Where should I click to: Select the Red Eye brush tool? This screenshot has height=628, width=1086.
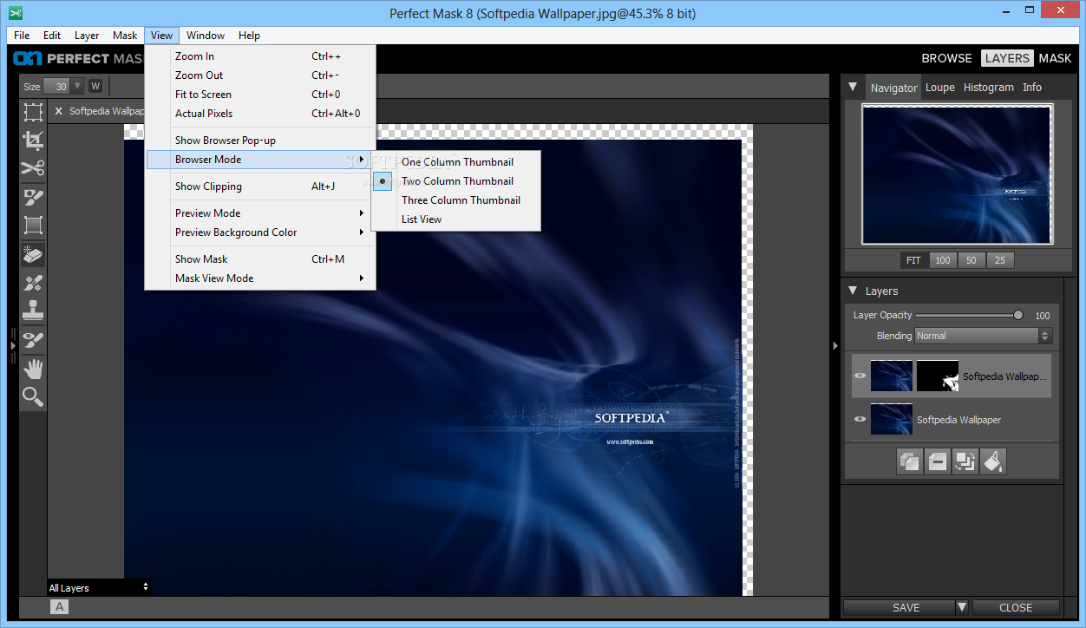tap(33, 340)
